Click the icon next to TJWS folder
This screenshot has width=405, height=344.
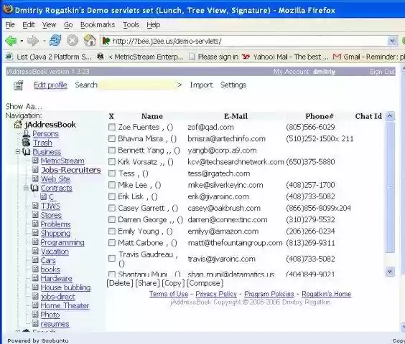click(35, 206)
